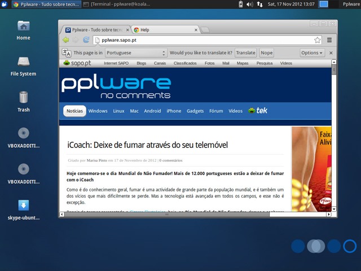Open the Notícias menu item
Viewport: 361px width, 271px height.
click(74, 111)
